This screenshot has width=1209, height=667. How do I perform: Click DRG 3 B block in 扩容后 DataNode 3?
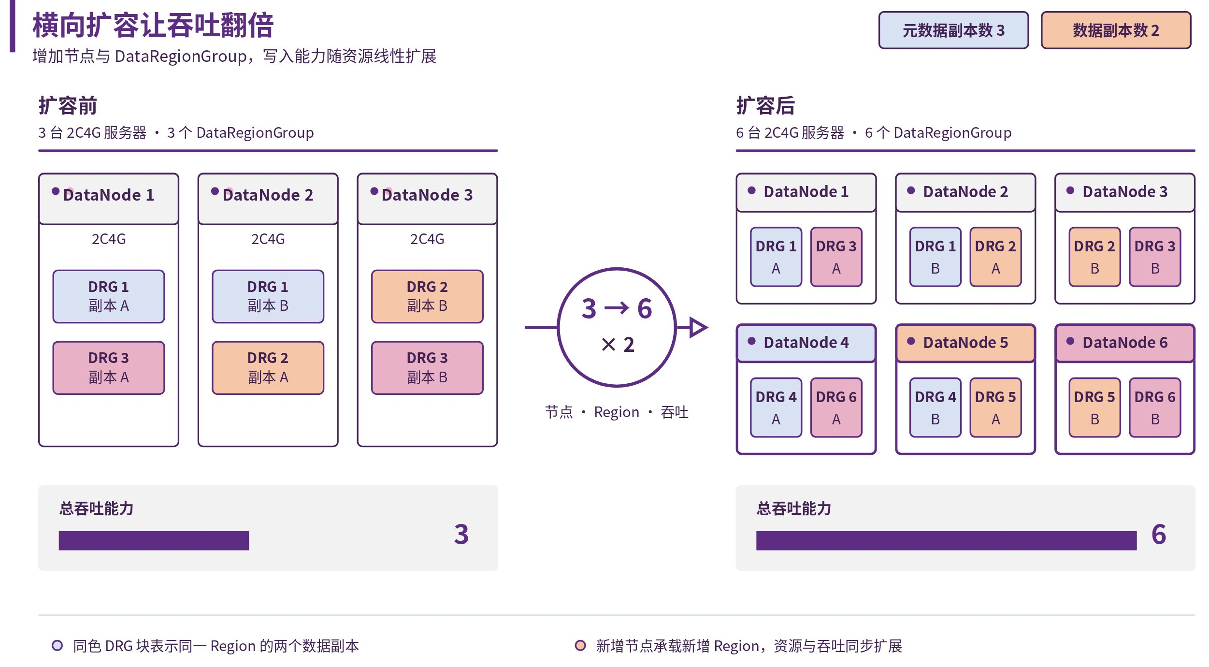coord(1155,257)
